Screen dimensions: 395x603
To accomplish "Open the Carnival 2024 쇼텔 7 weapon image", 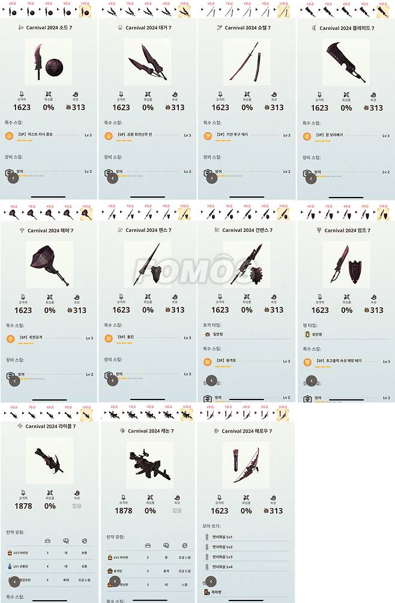I will 247,61.
